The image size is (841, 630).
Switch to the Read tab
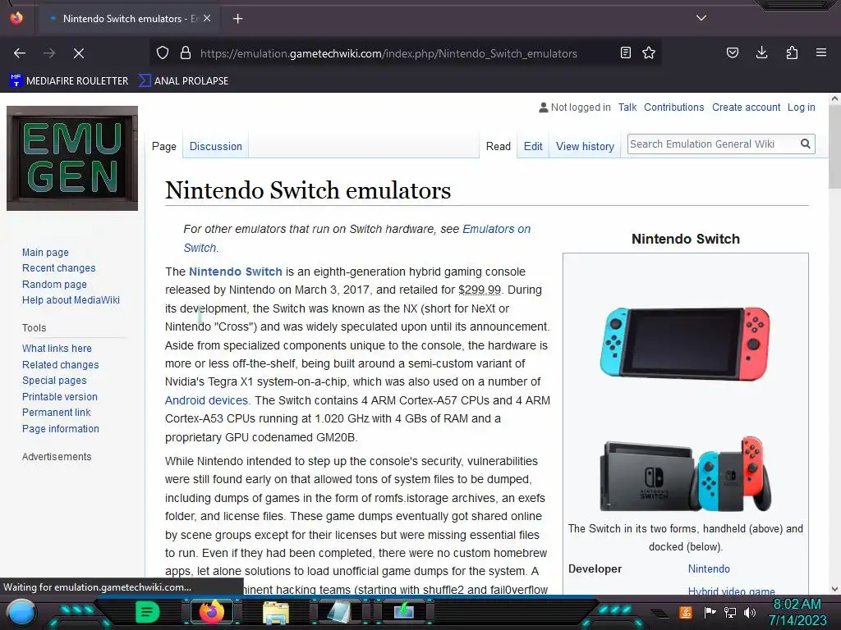coord(499,146)
